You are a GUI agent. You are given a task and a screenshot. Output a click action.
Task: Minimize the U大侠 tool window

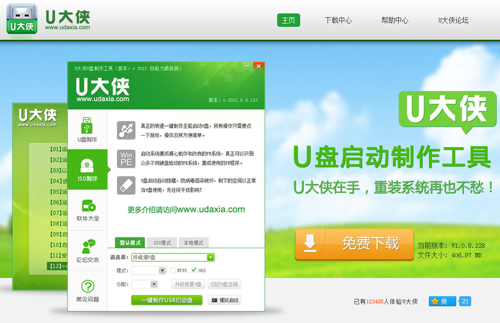pyautogui.click(x=247, y=65)
